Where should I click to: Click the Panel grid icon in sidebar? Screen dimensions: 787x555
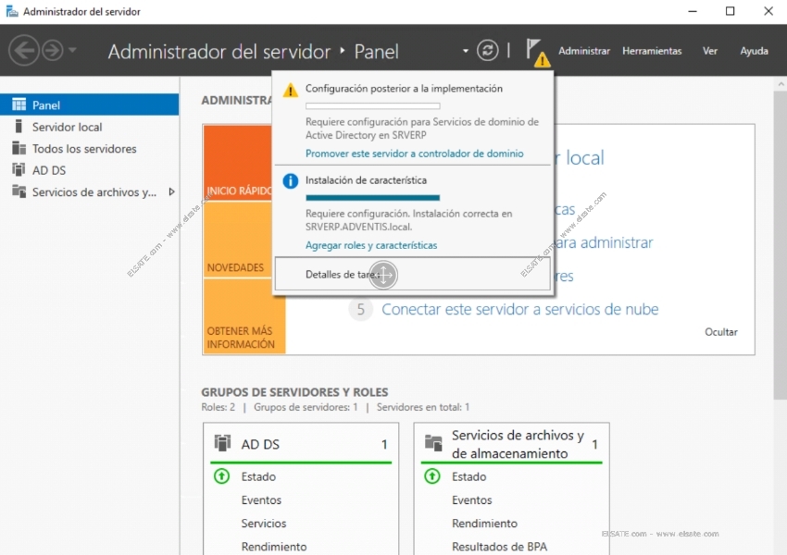tap(19, 105)
